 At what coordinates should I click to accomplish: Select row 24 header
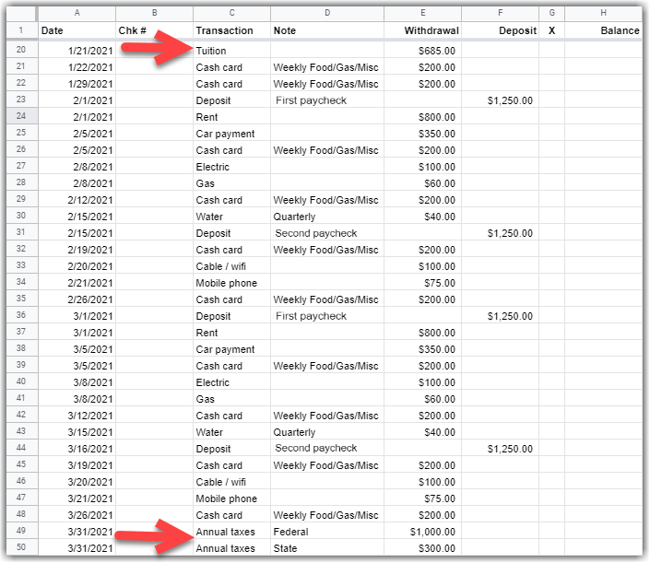point(21,116)
